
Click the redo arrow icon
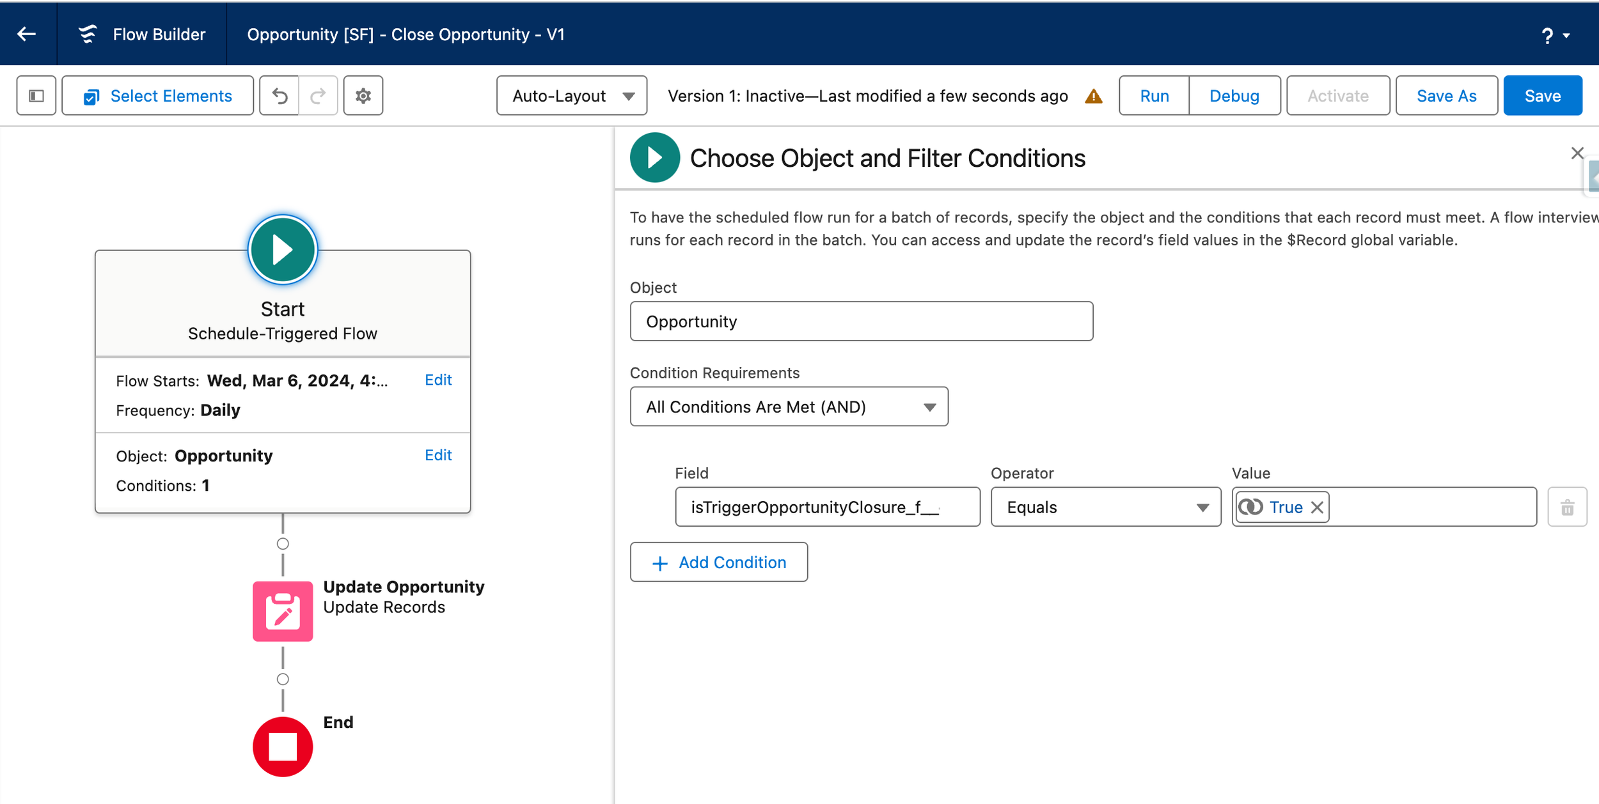pos(318,96)
